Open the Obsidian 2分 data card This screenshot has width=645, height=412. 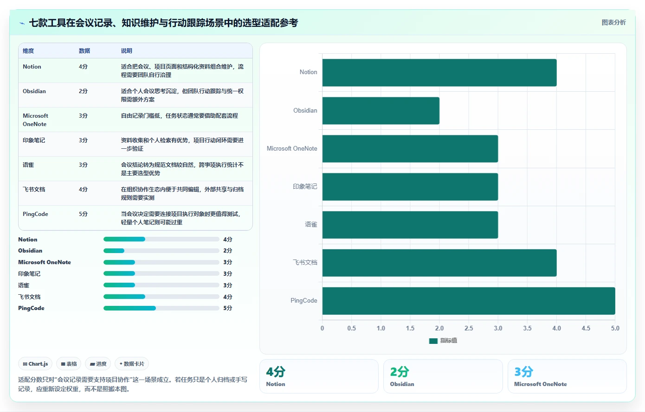pyautogui.click(x=443, y=376)
